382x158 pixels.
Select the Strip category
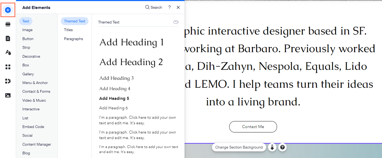click(26, 48)
